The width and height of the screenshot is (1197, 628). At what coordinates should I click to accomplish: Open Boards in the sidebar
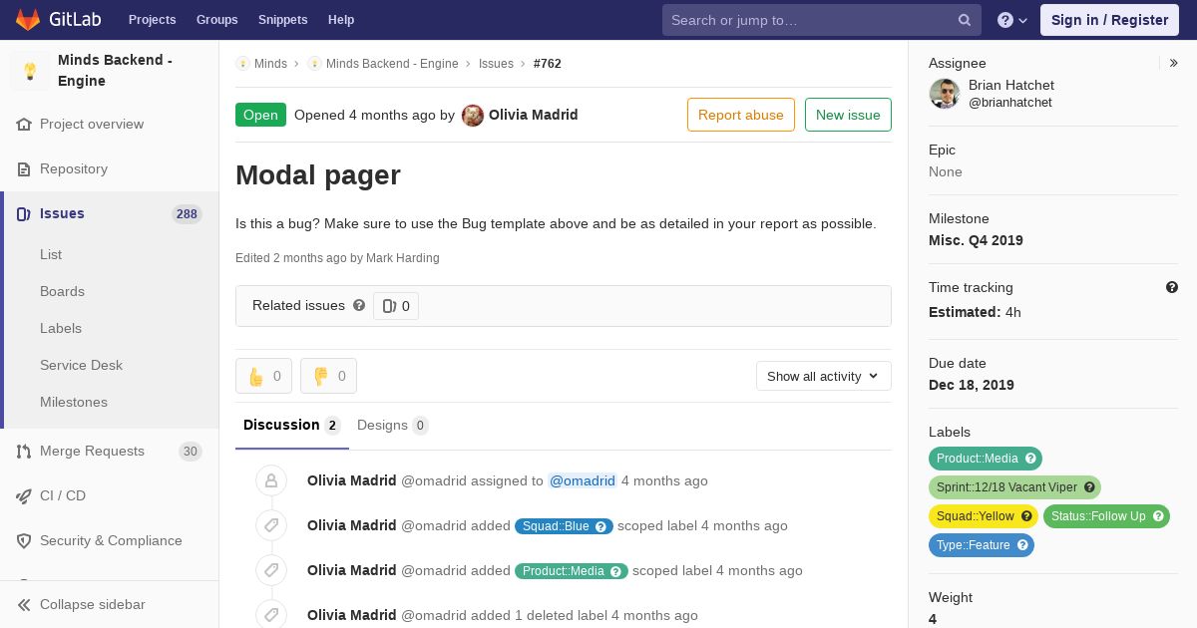tap(62, 291)
